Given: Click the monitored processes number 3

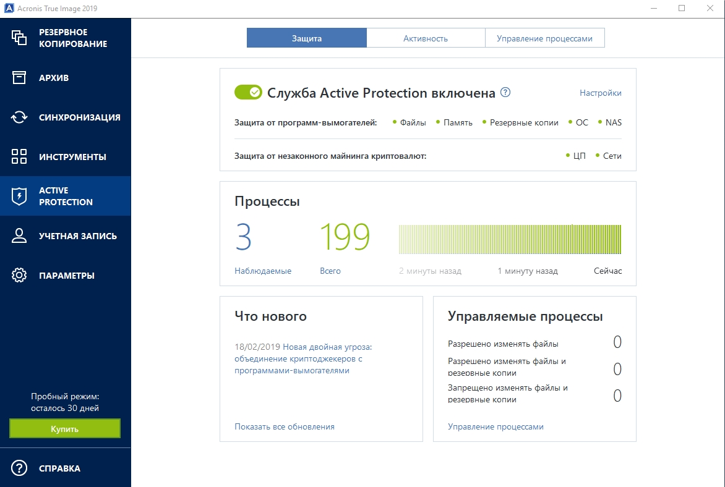Looking at the screenshot, I should pos(243,237).
